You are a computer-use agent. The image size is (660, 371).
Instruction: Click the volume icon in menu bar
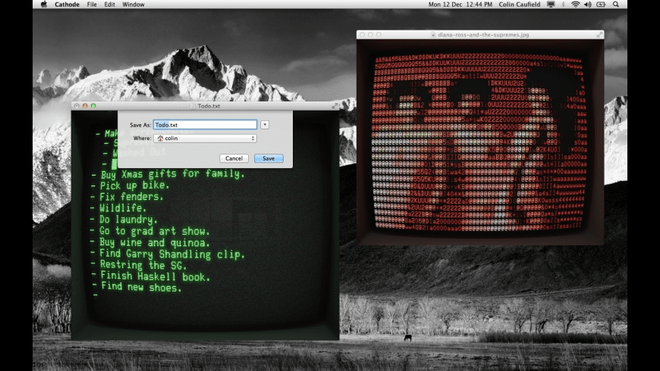pos(588,5)
